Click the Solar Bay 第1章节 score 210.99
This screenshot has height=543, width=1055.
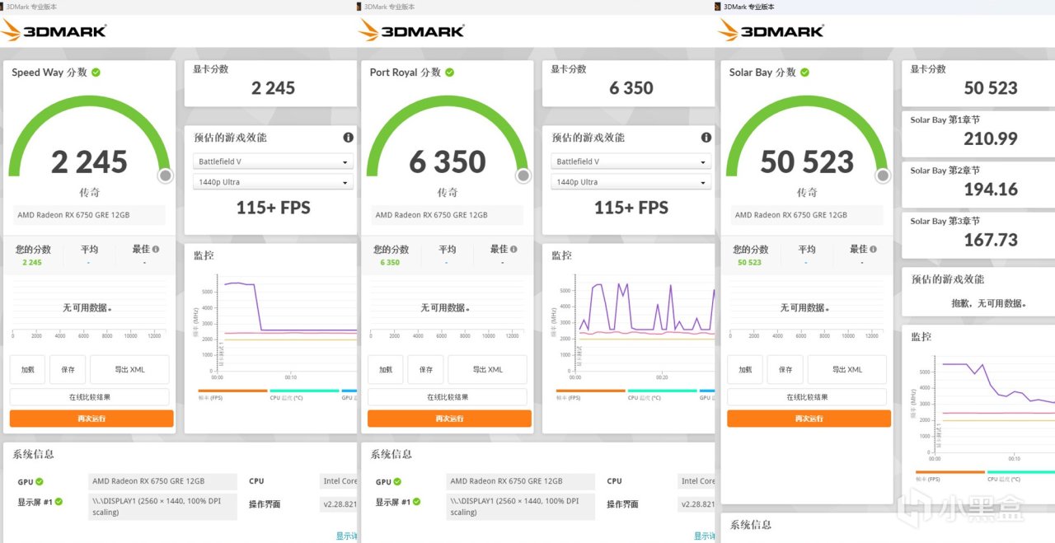pos(991,139)
